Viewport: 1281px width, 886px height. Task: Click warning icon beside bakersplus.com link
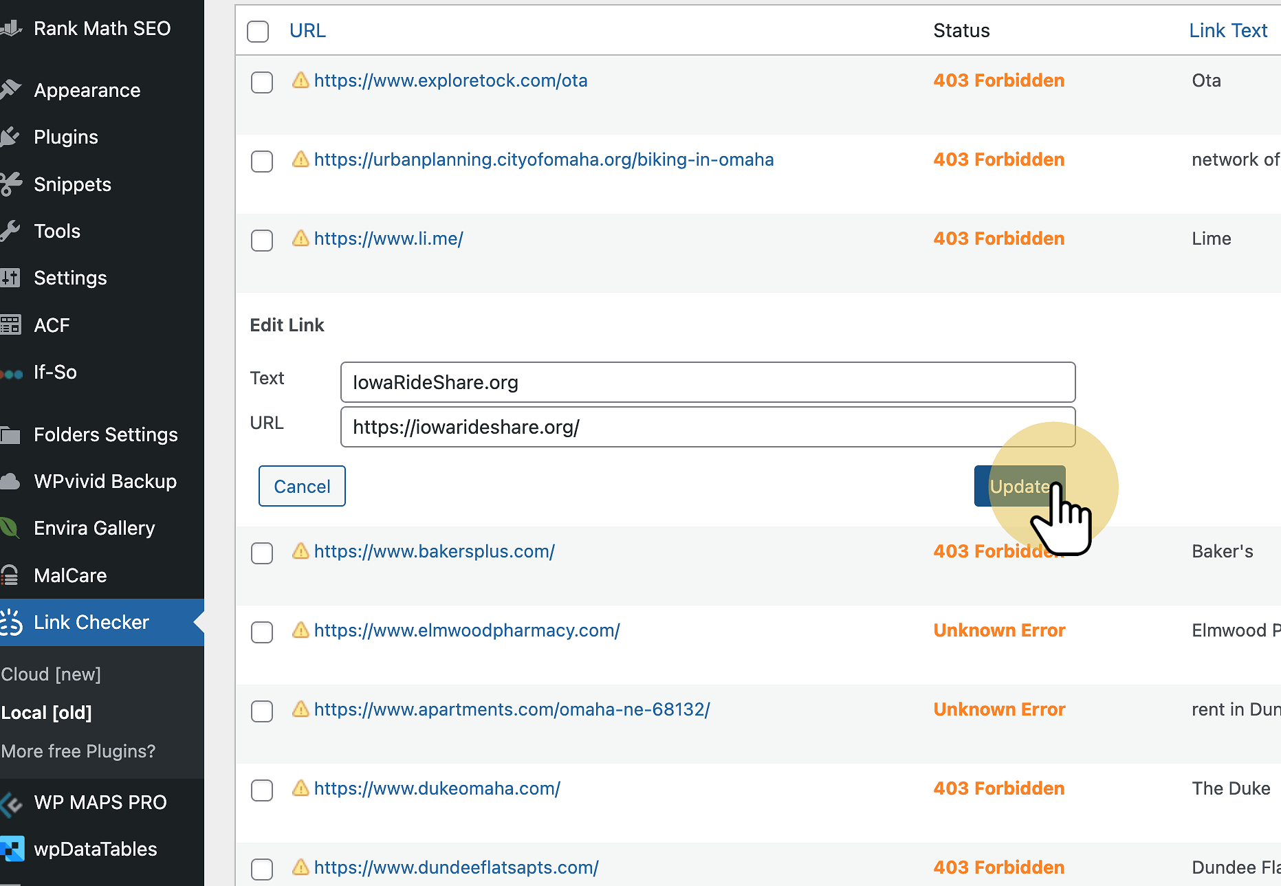tap(300, 551)
